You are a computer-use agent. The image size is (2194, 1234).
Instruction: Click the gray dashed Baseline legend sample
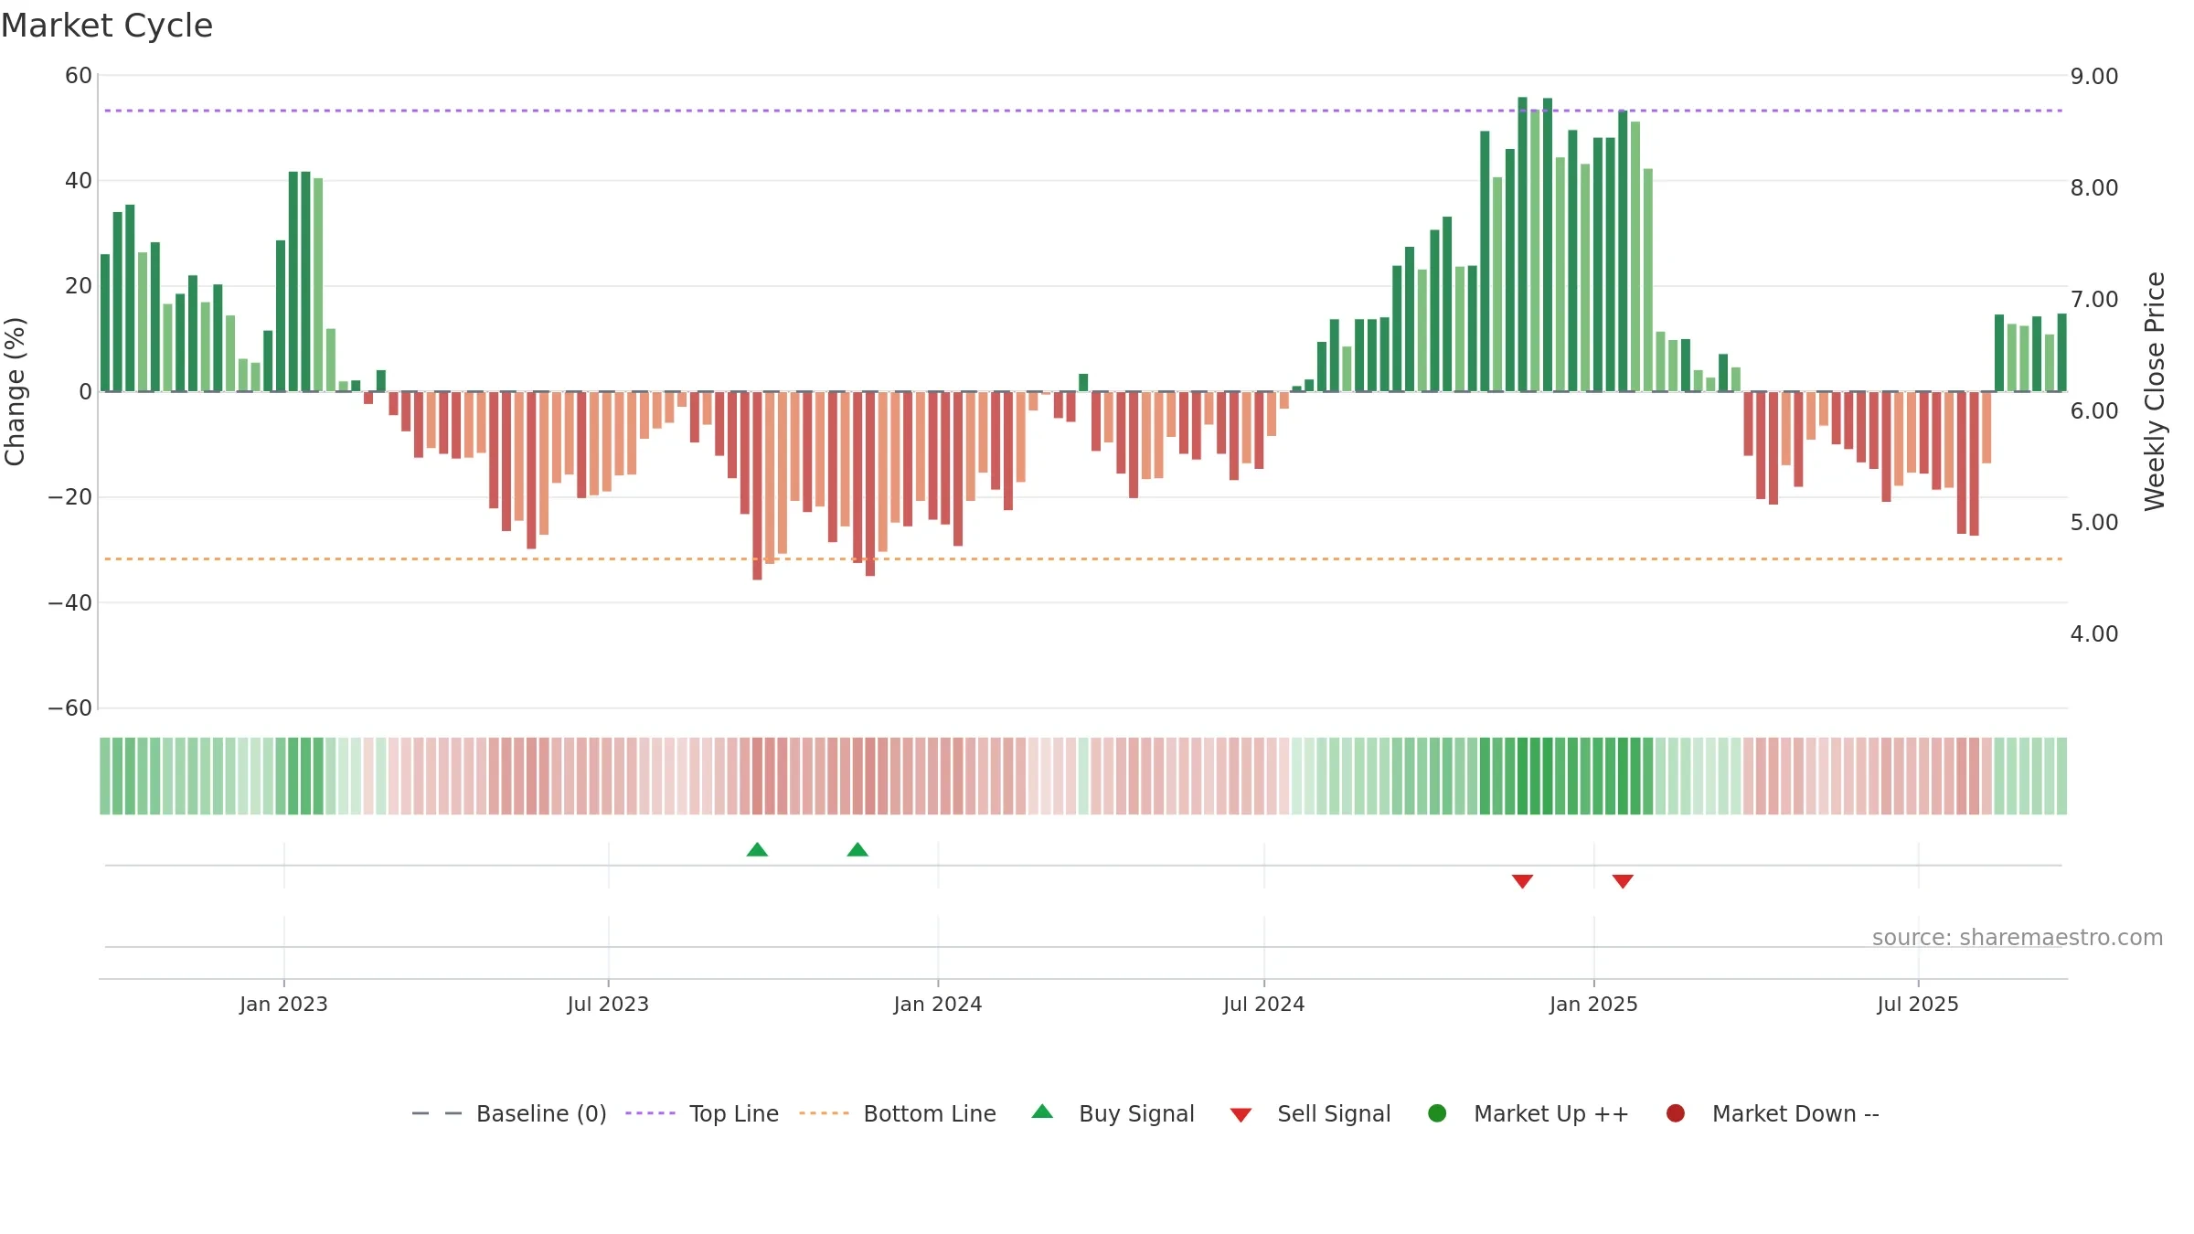pos(437,1113)
